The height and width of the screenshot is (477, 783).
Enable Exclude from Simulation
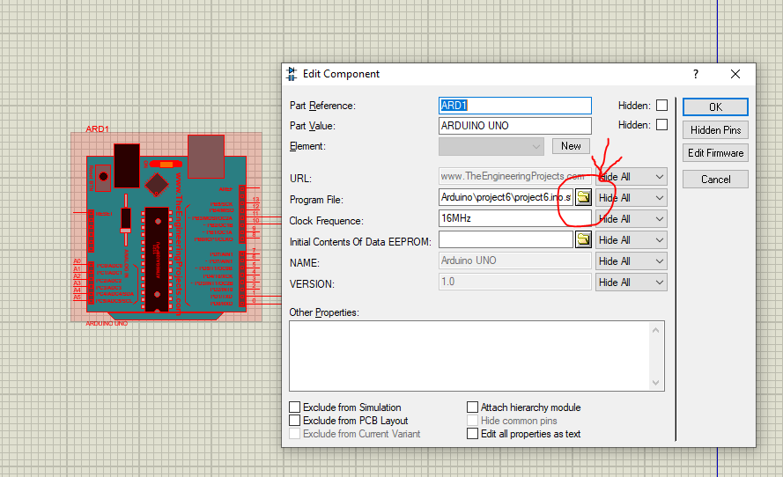click(295, 407)
